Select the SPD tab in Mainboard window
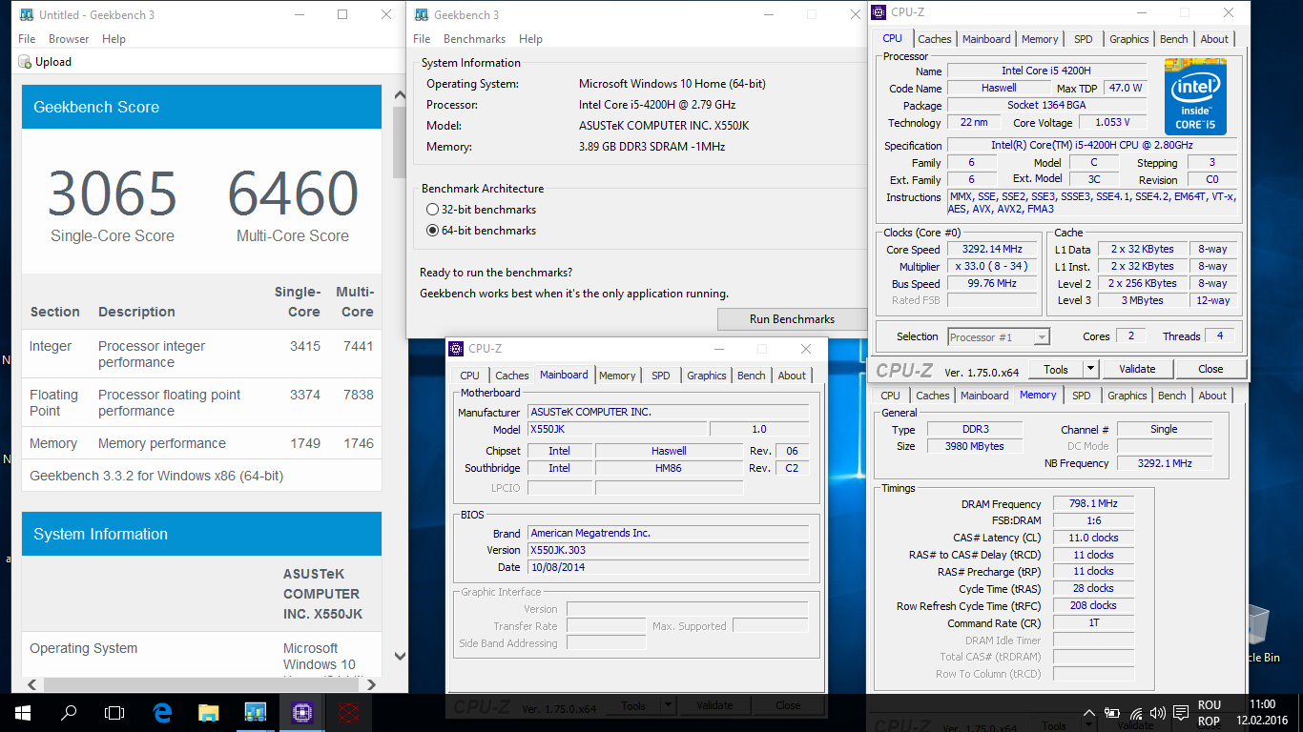Viewport: 1303px width, 732px height. 661,376
